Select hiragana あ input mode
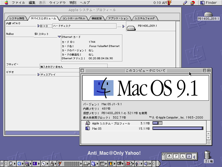Viewport: 222px width, 167px height. tap(169, 157)
